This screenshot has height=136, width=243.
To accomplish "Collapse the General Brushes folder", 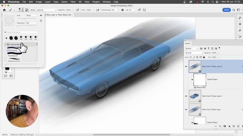I will [x=6, y=45].
